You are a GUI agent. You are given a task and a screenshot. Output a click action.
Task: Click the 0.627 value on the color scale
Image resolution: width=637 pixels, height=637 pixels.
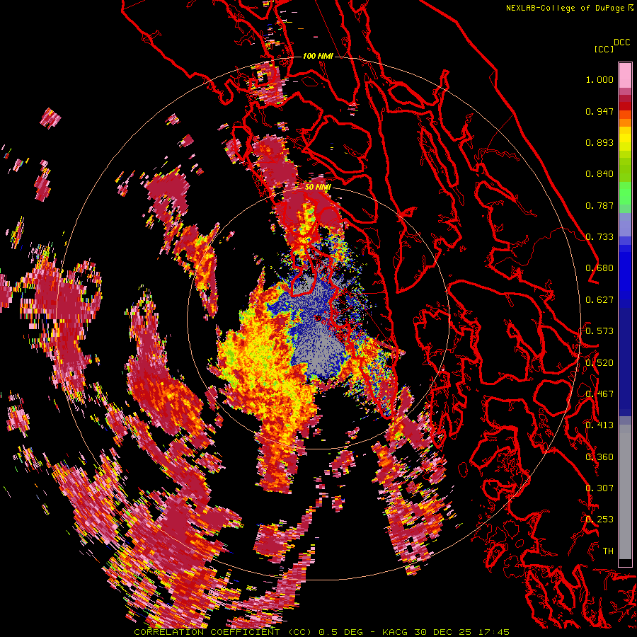[x=599, y=300]
